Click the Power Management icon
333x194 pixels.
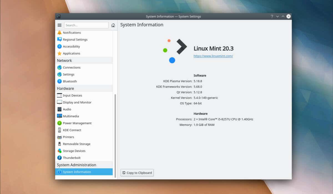(x=59, y=123)
